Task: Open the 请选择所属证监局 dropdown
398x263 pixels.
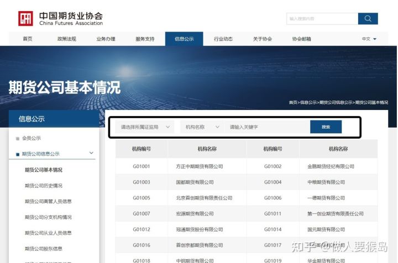Action: click(x=145, y=127)
